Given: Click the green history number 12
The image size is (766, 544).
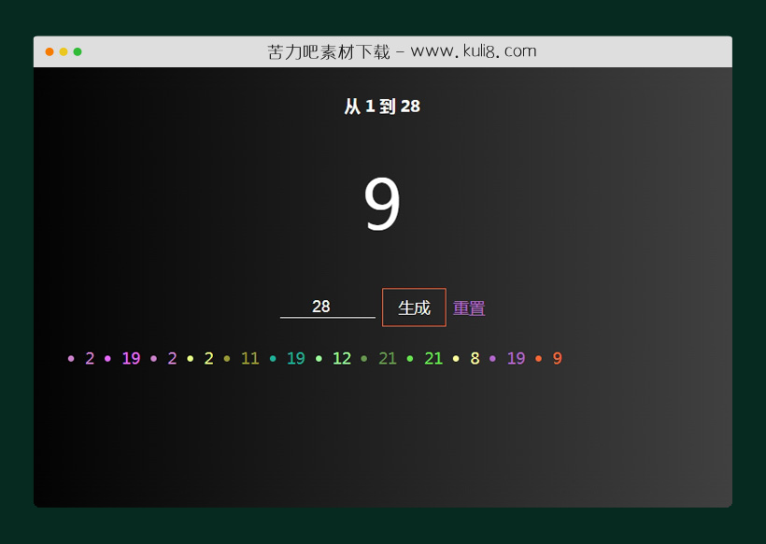Looking at the screenshot, I should pos(341,358).
